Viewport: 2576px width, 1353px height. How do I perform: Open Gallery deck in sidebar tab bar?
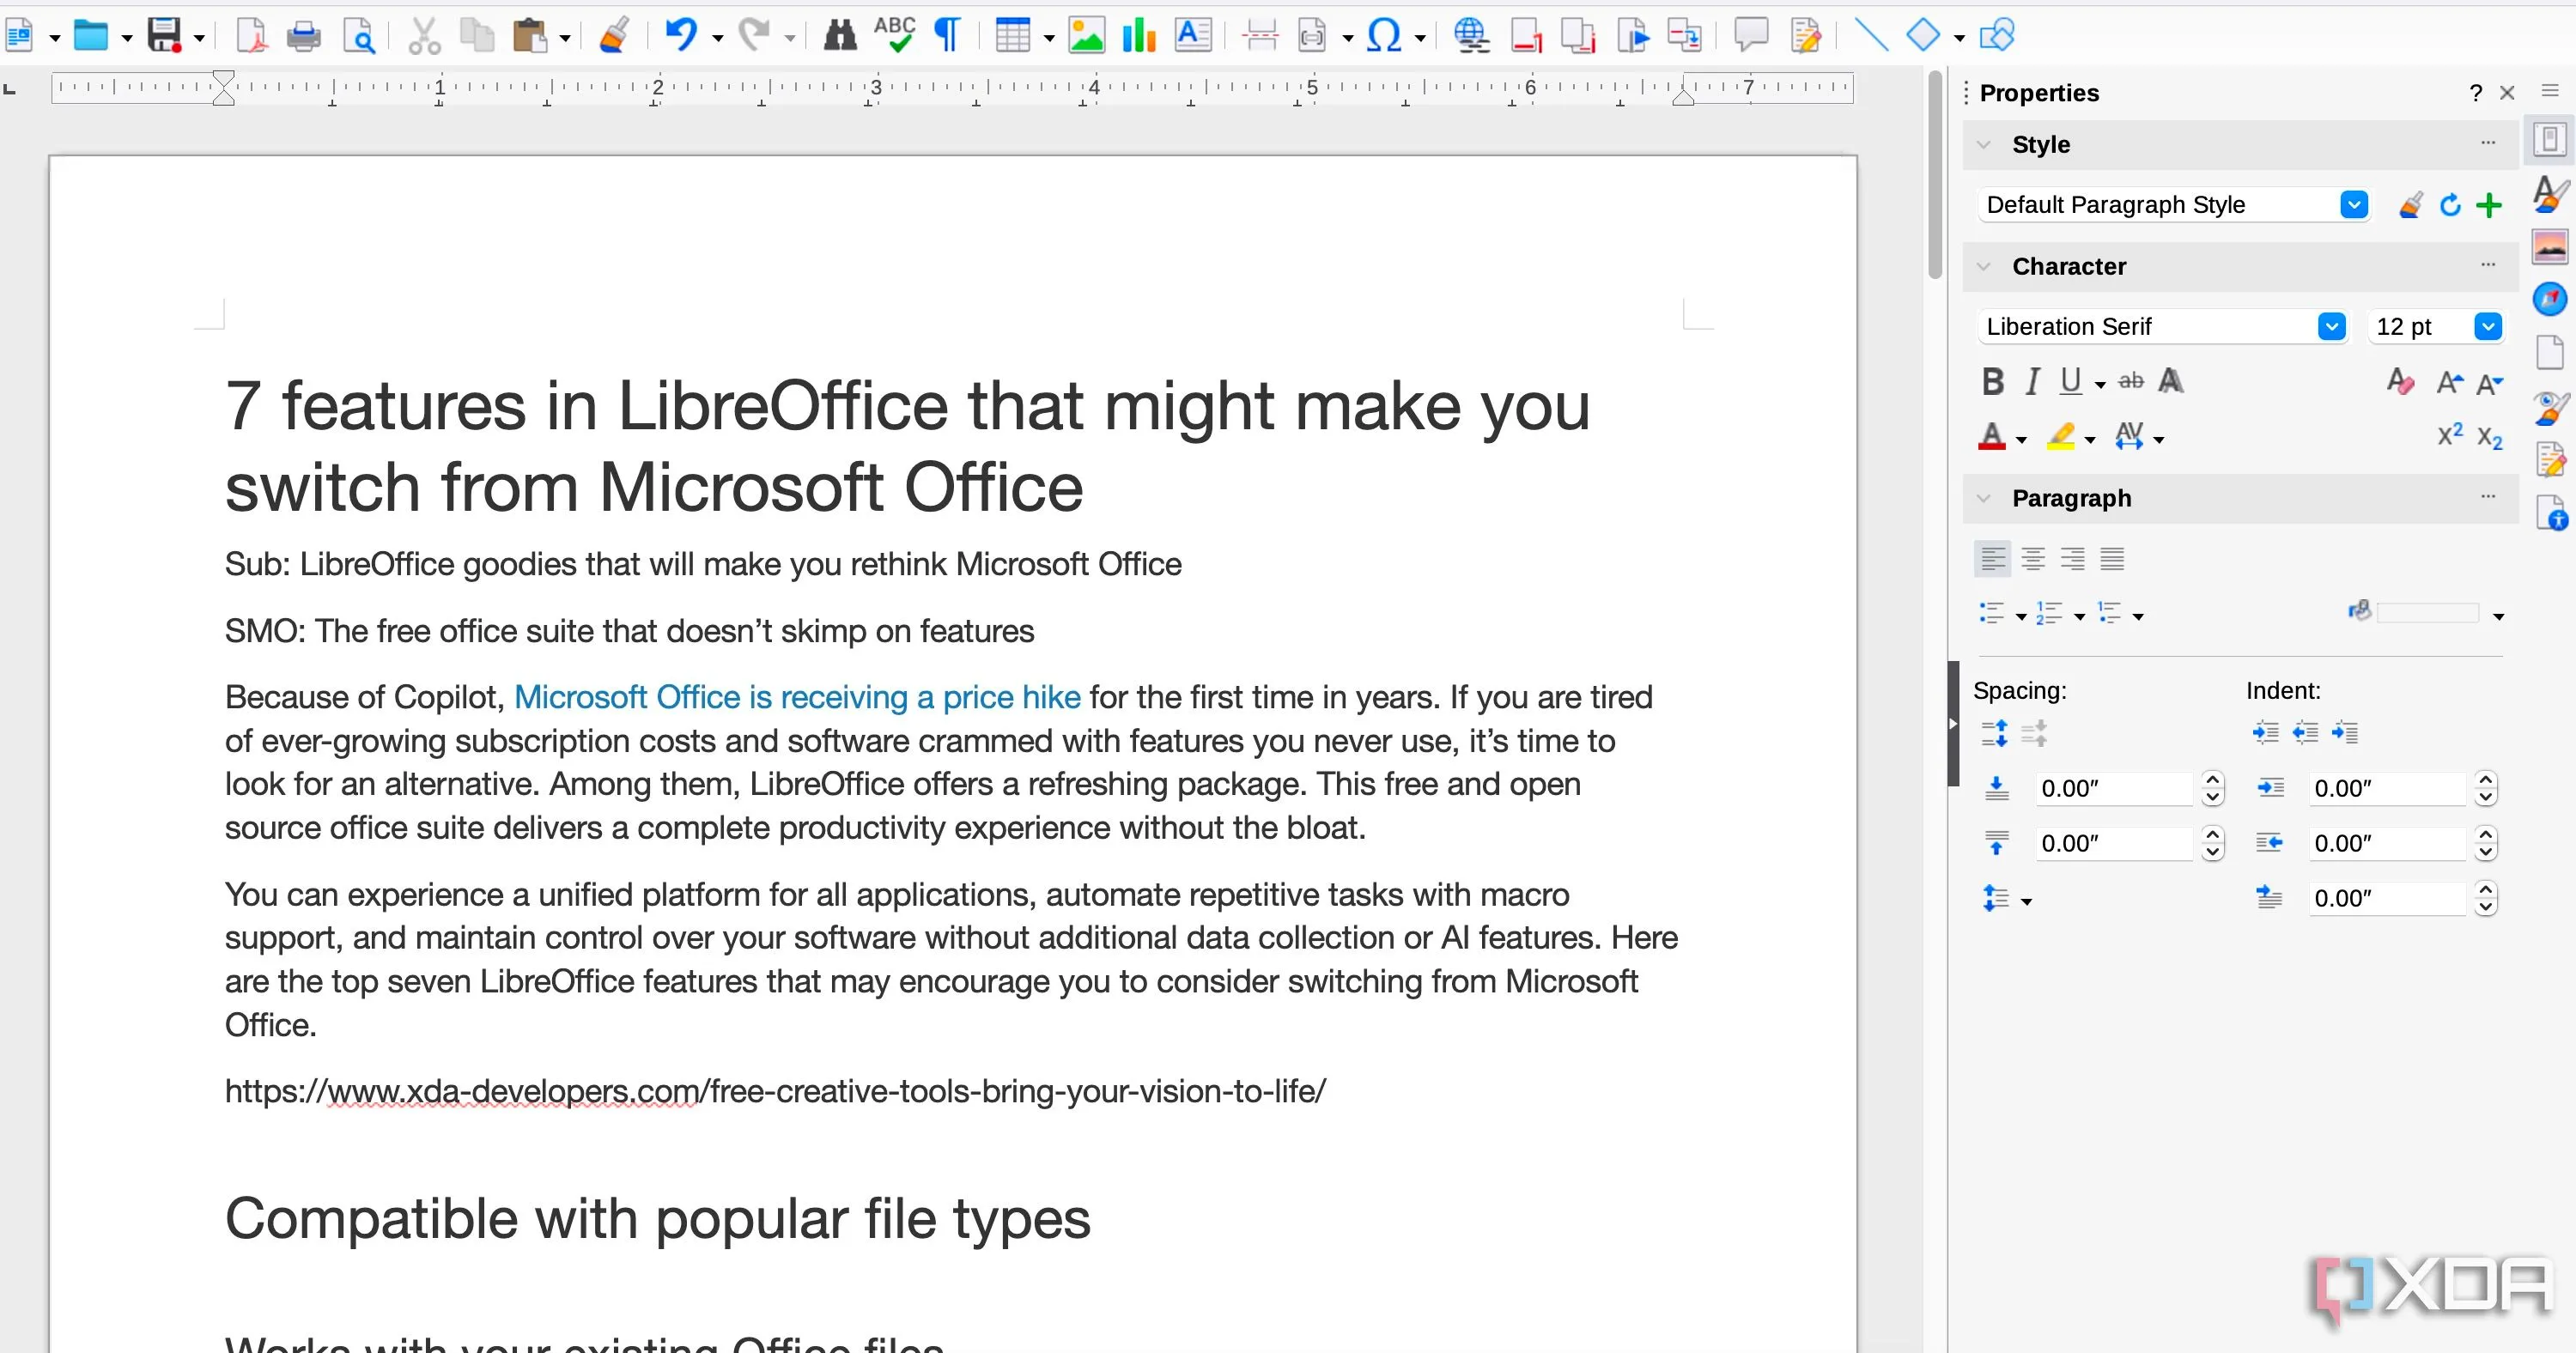2550,246
